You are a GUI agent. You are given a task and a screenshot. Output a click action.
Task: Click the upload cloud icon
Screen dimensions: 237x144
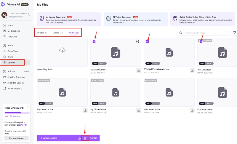tap(62, 51)
